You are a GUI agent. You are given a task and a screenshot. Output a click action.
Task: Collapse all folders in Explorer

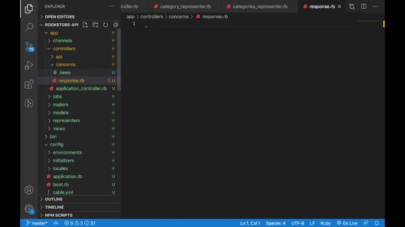115,25
